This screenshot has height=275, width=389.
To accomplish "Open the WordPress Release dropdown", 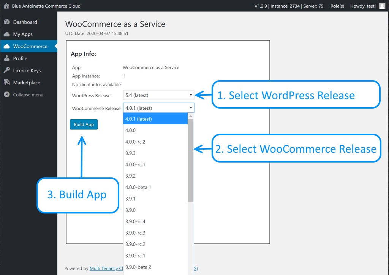I will [158, 95].
